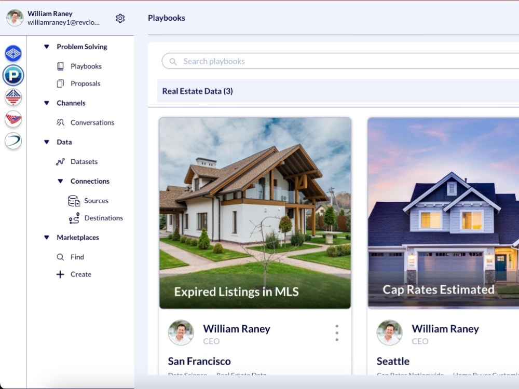
Task: Click the Channels section label
Action: click(x=71, y=103)
